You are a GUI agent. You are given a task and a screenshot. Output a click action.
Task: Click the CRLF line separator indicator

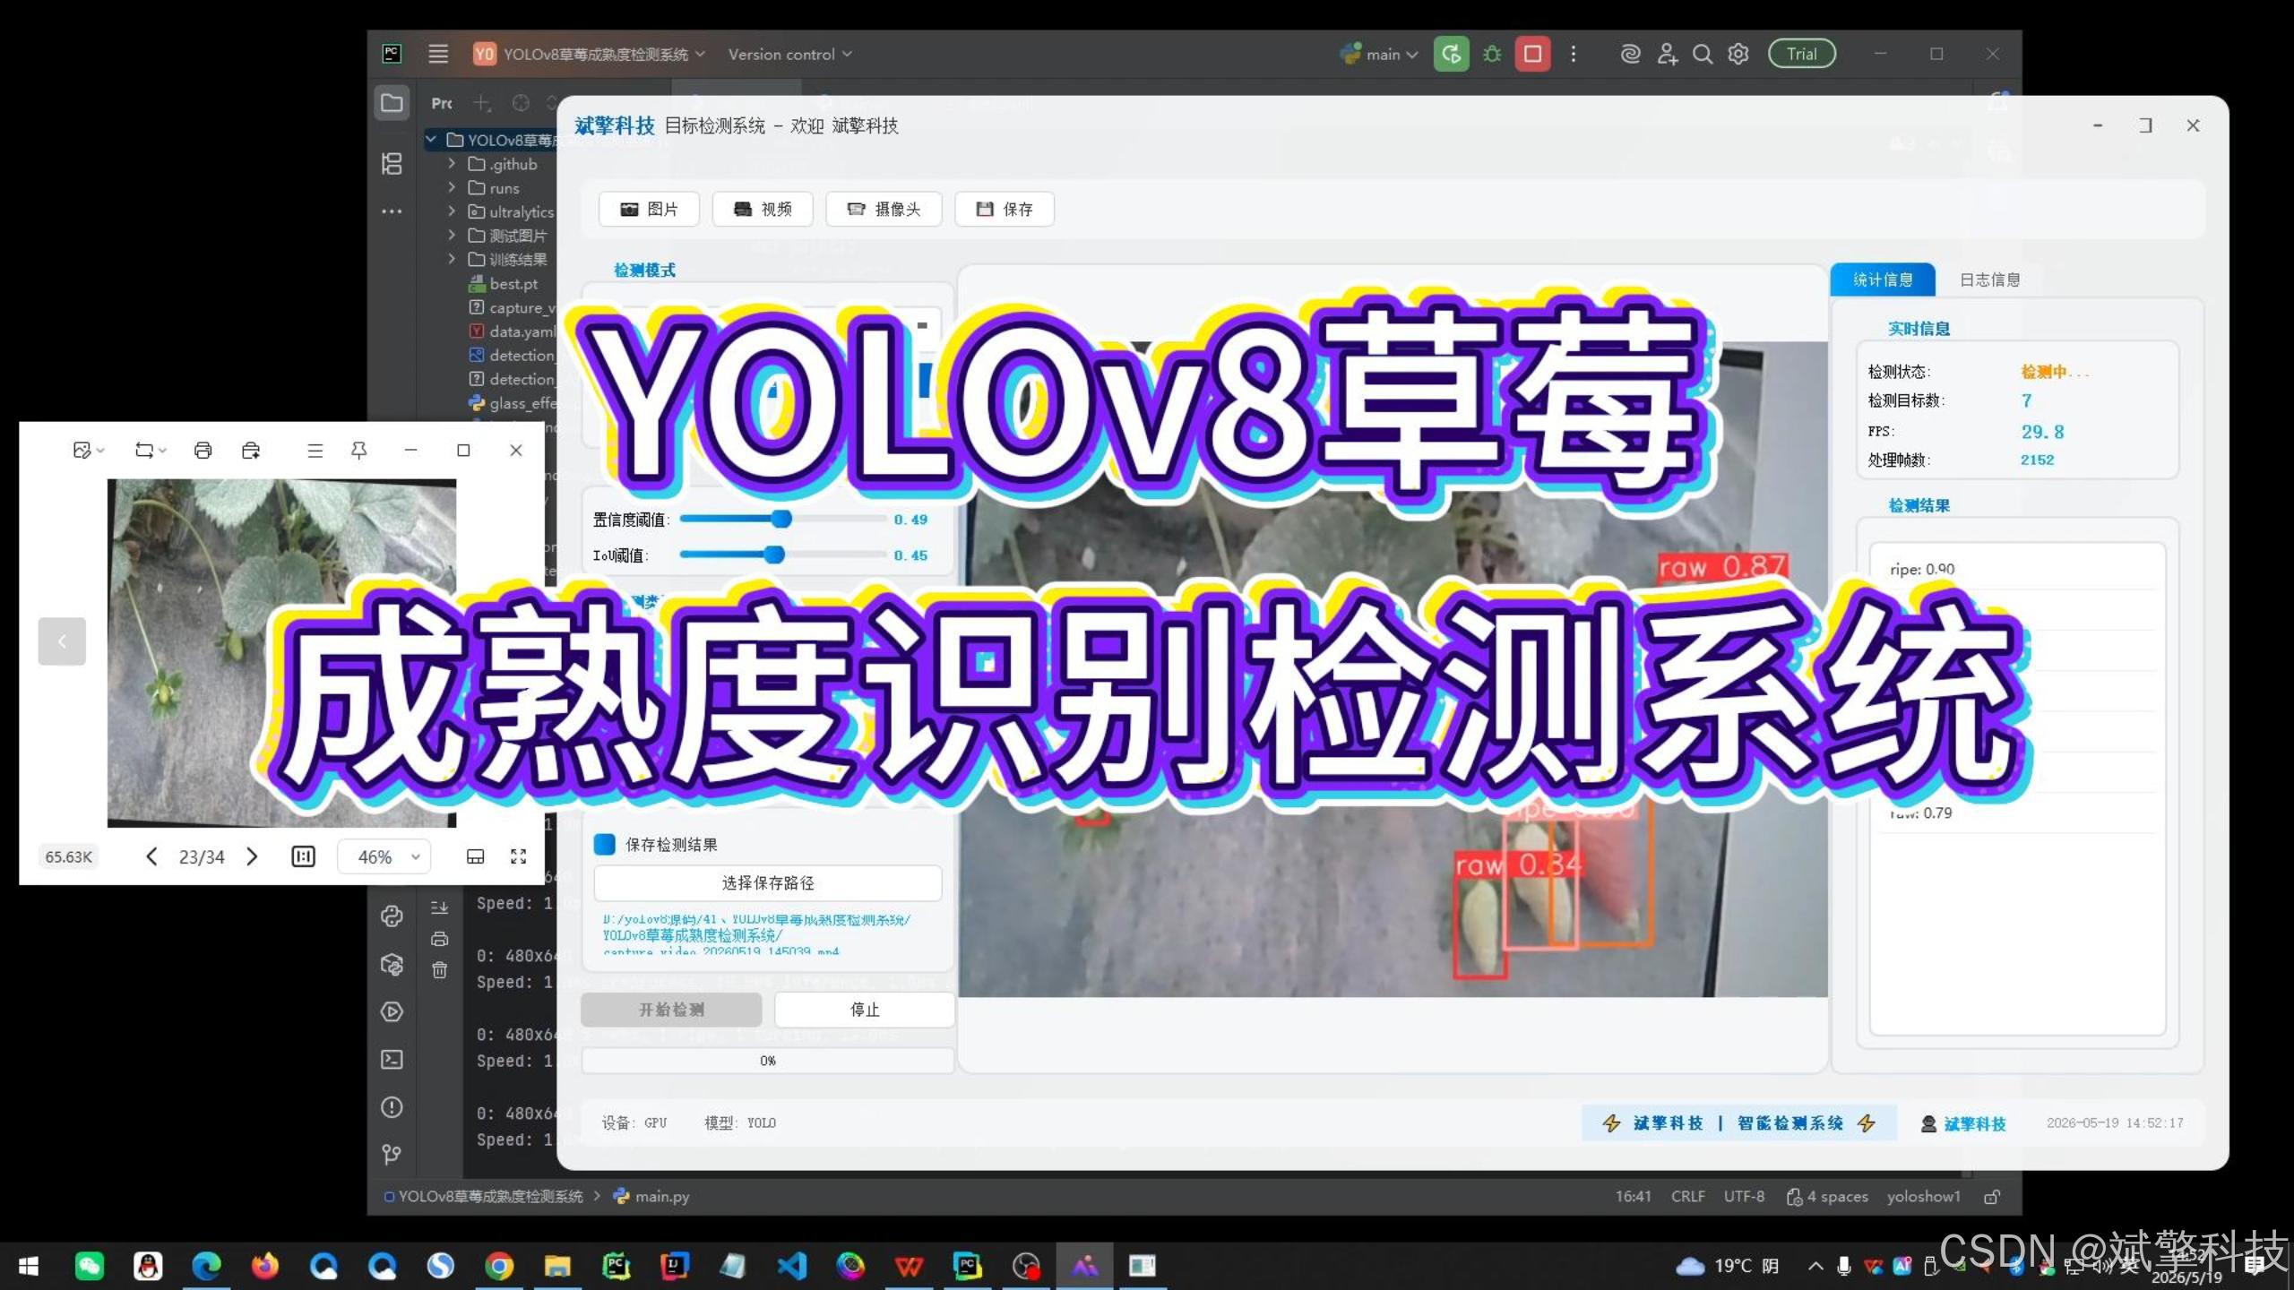tap(1687, 1196)
